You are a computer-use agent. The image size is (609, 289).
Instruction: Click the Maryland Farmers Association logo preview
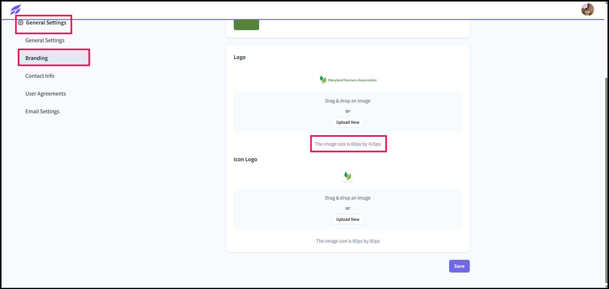click(x=348, y=80)
